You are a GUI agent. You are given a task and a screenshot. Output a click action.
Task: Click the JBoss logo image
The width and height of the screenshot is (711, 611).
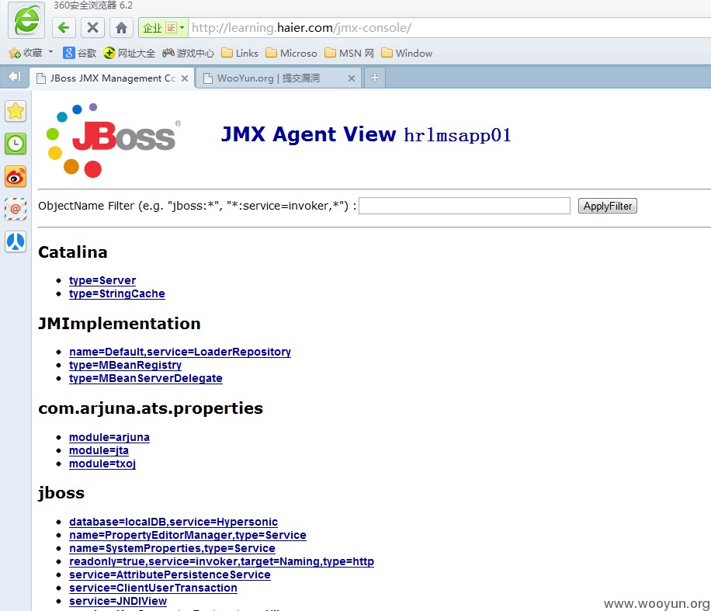[113, 141]
